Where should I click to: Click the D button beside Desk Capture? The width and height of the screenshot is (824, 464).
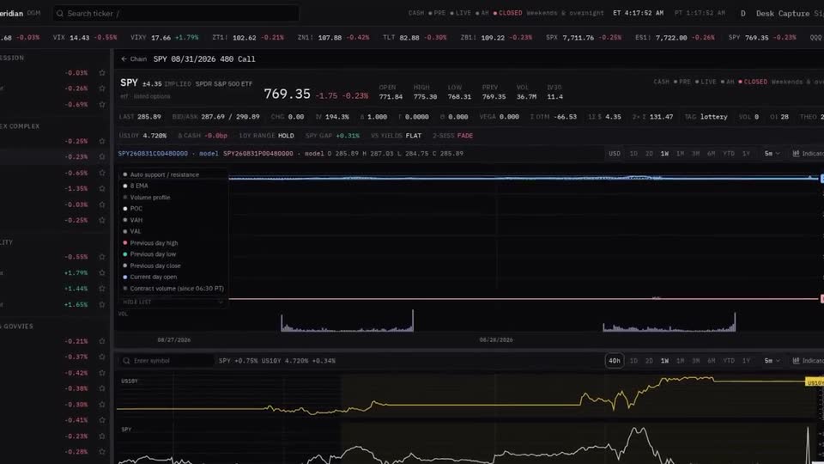coord(743,13)
